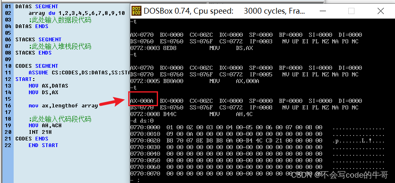Click the 'MOV AX,DATAS' instruction in the editor
Viewport: 395px width, 183px height.
pyautogui.click(x=48, y=86)
